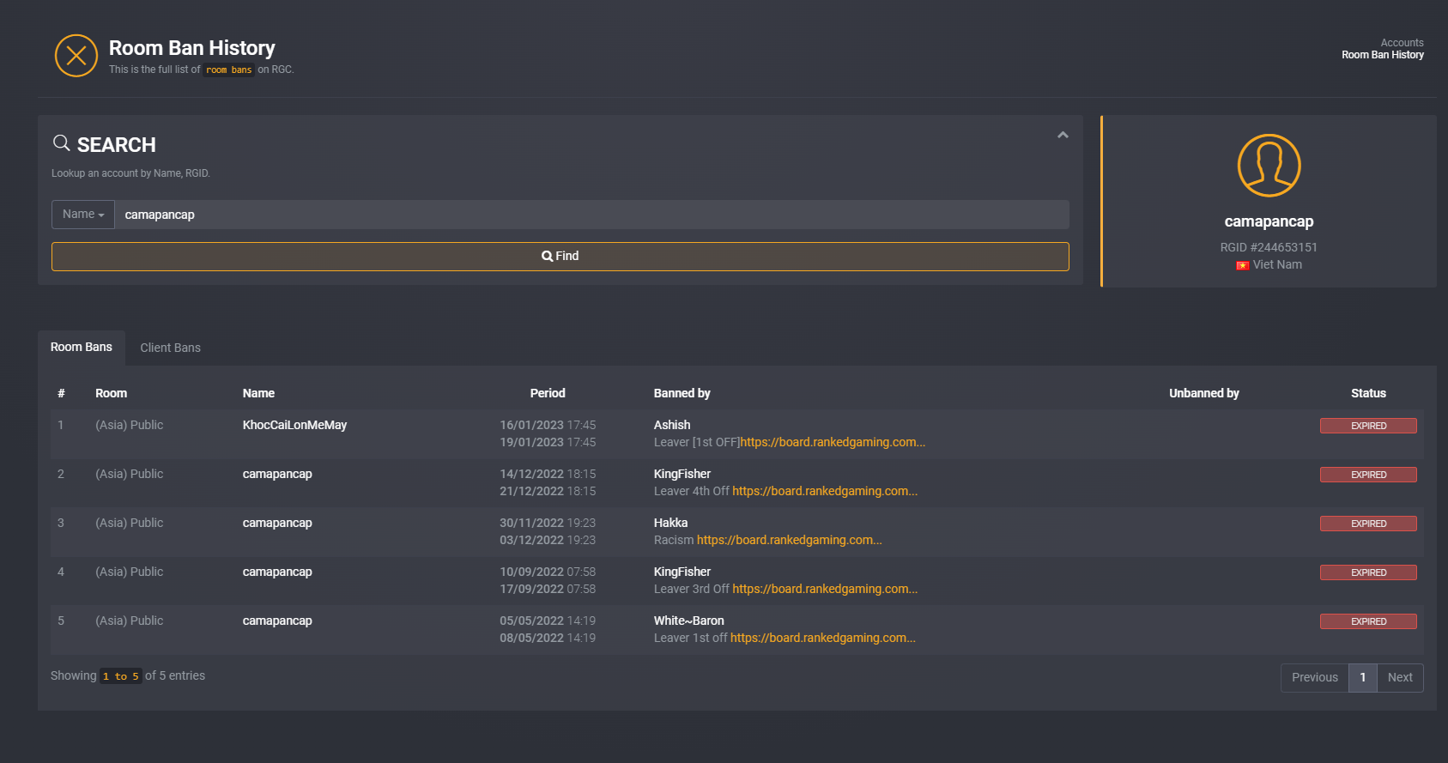Screen dimensions: 1448x763
Task: Click the Room Ban History breadcrumb
Action: tap(1383, 55)
